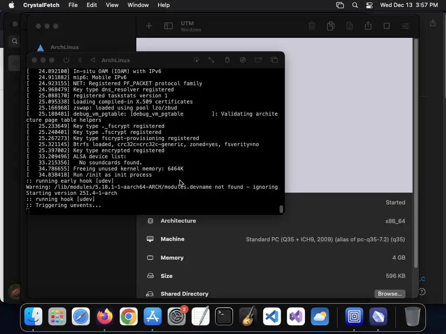The width and height of the screenshot is (446, 334).
Task: Open Visual Studio from the dock
Action: coord(296,316)
